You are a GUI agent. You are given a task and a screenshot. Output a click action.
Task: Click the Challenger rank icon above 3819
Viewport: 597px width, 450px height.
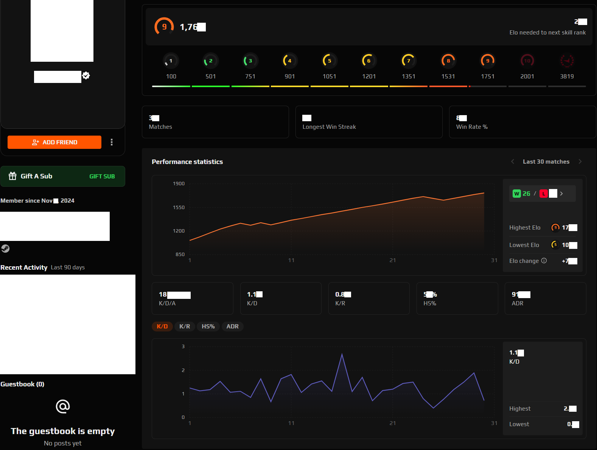tap(567, 61)
